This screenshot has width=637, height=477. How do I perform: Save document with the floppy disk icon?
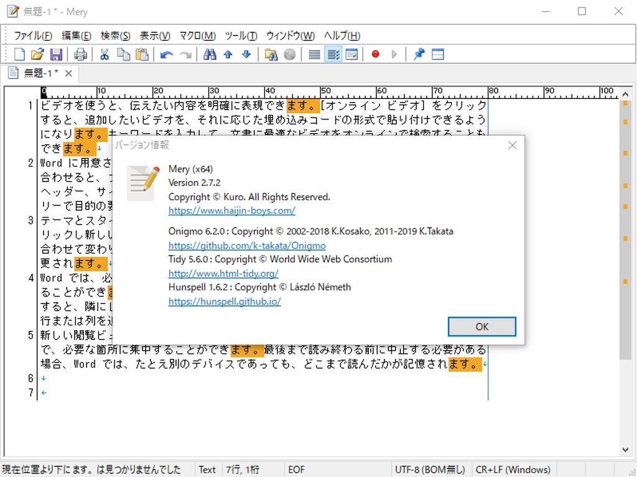55,54
